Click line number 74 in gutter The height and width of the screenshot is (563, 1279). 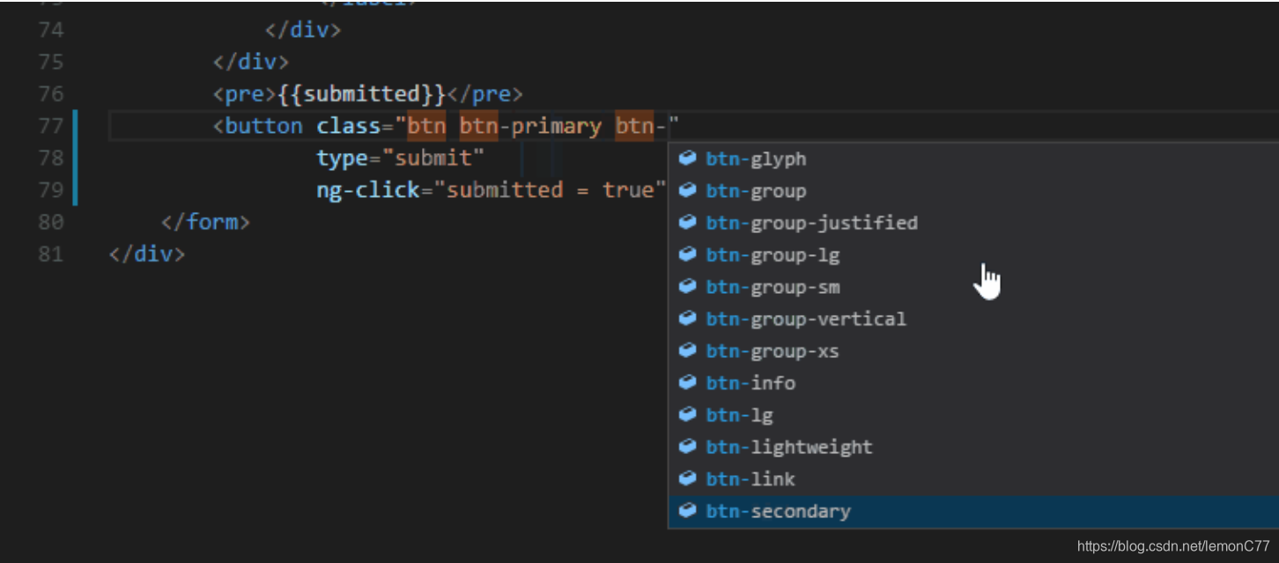[51, 30]
